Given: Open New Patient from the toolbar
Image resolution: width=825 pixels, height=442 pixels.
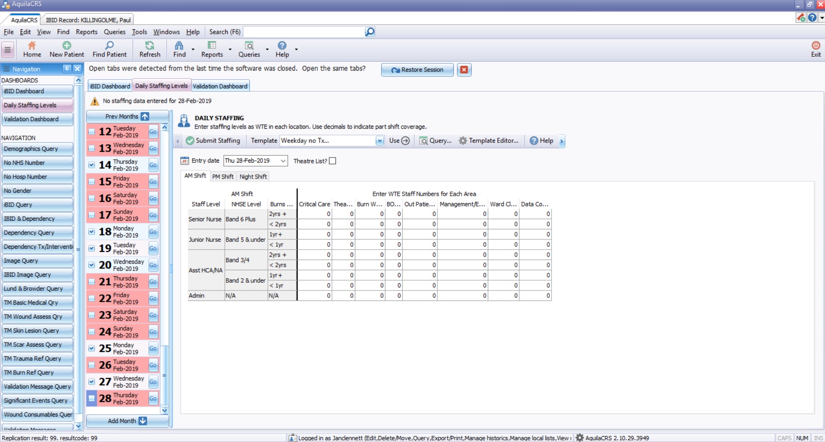Looking at the screenshot, I should pos(67,46).
